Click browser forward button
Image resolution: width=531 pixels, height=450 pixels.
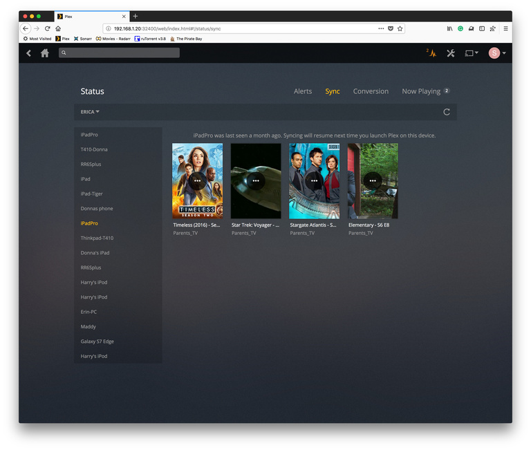[37, 28]
